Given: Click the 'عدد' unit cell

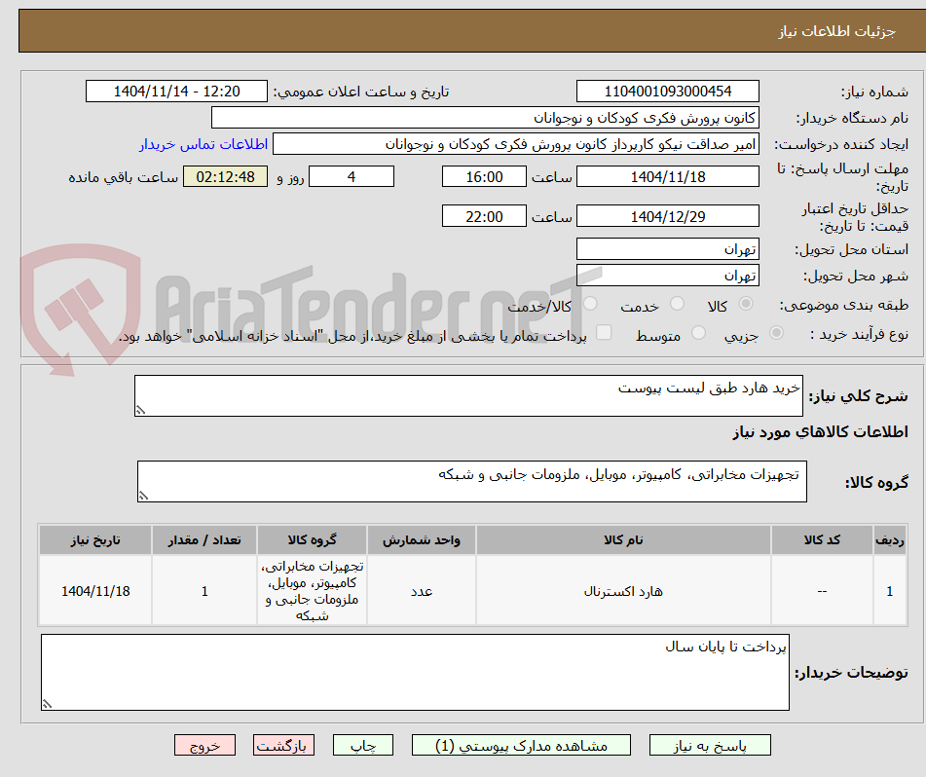Looking at the screenshot, I should [421, 591].
